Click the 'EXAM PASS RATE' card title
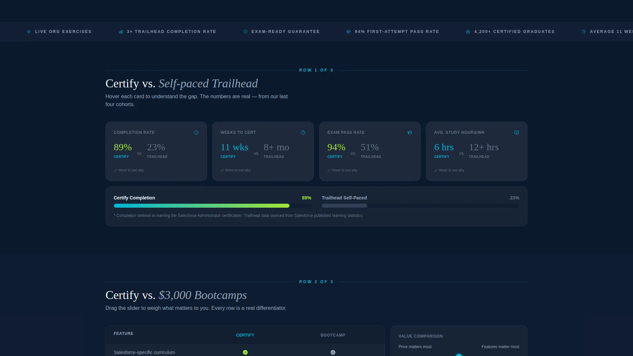 pos(346,133)
